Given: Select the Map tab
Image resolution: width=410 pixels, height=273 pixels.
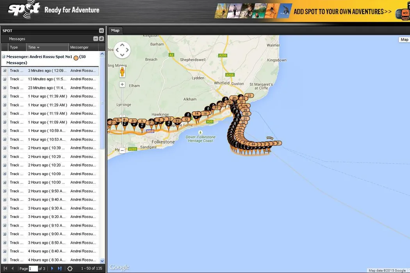Looking at the screenshot, I should (115, 30).
